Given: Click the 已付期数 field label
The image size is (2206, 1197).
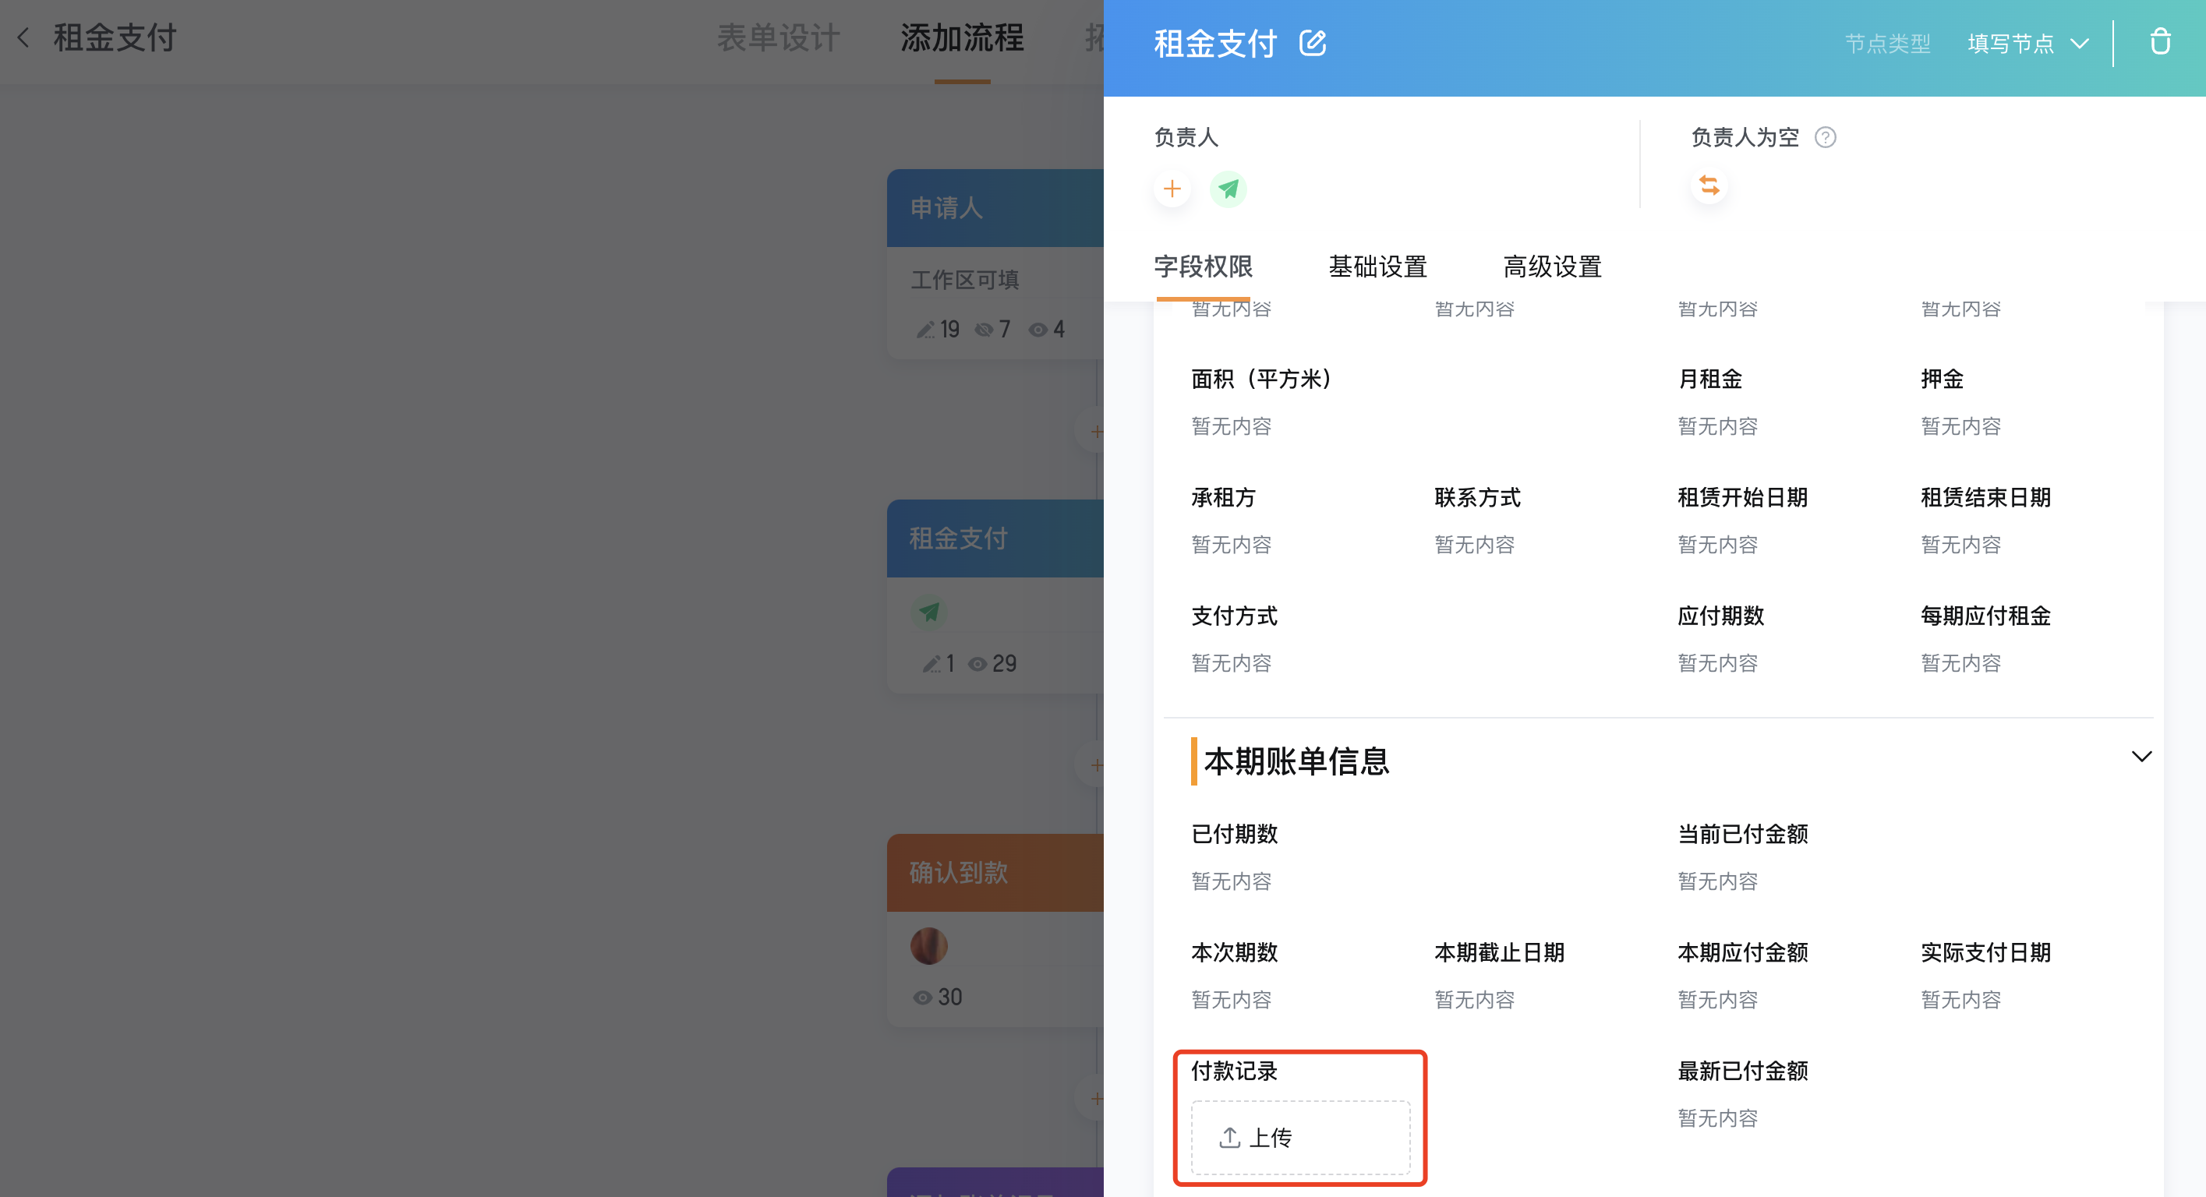Looking at the screenshot, I should [x=1235, y=834].
